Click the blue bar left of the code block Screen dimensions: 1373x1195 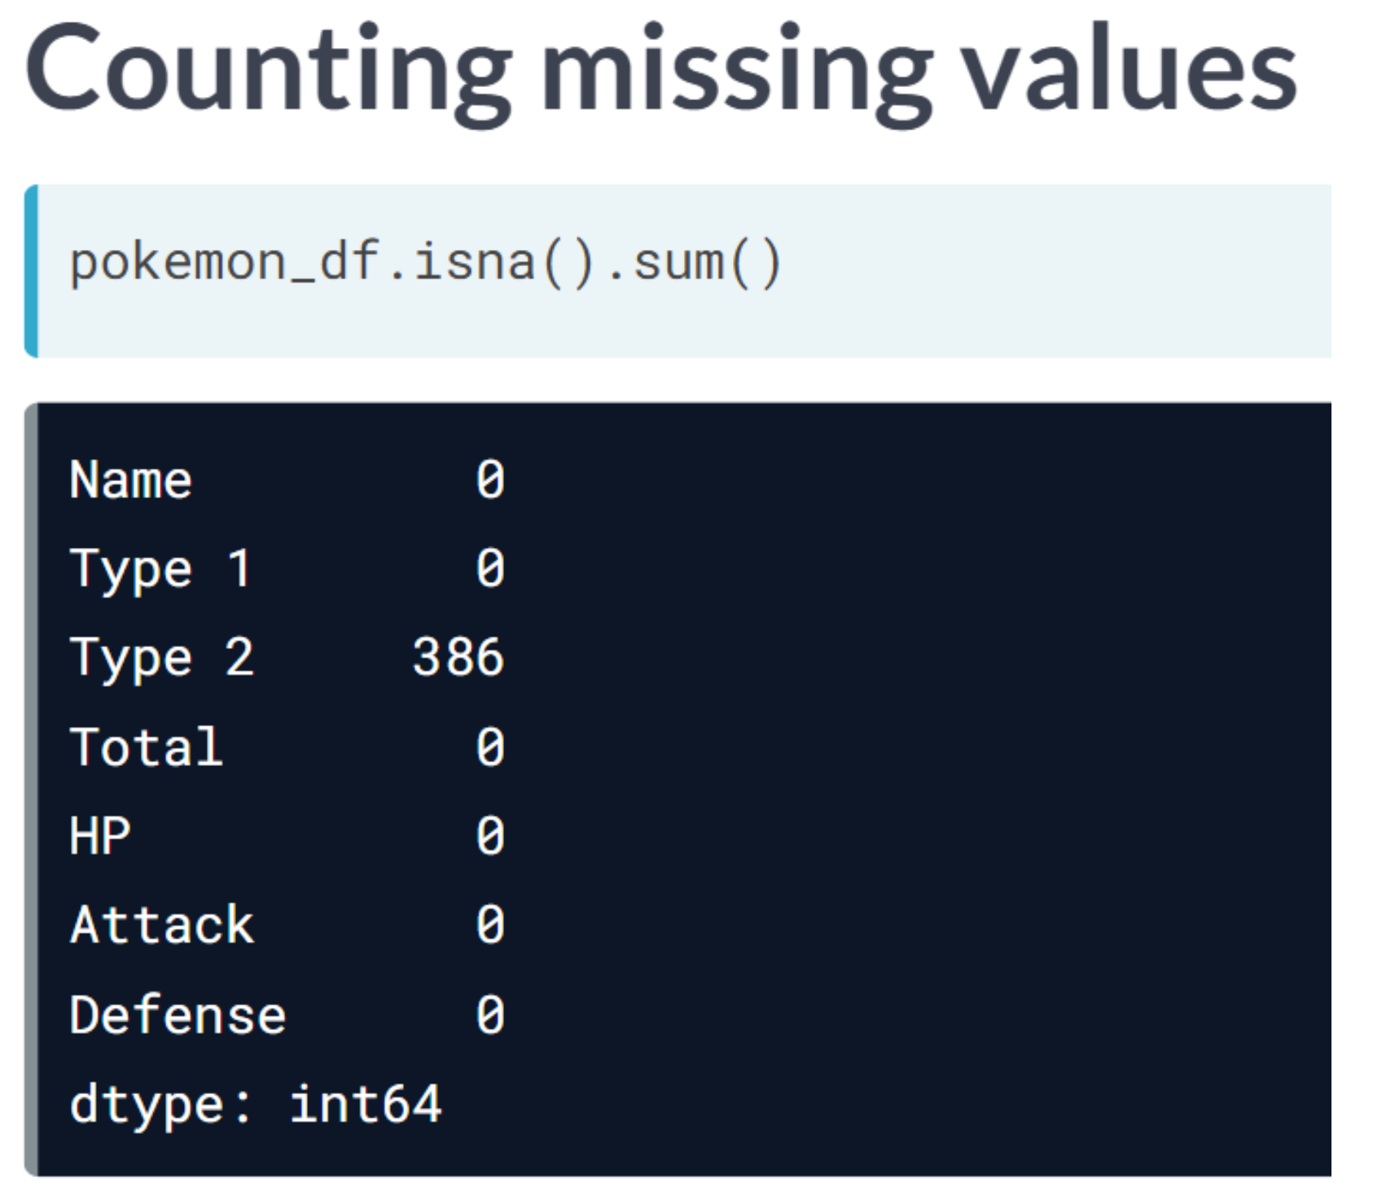(32, 271)
